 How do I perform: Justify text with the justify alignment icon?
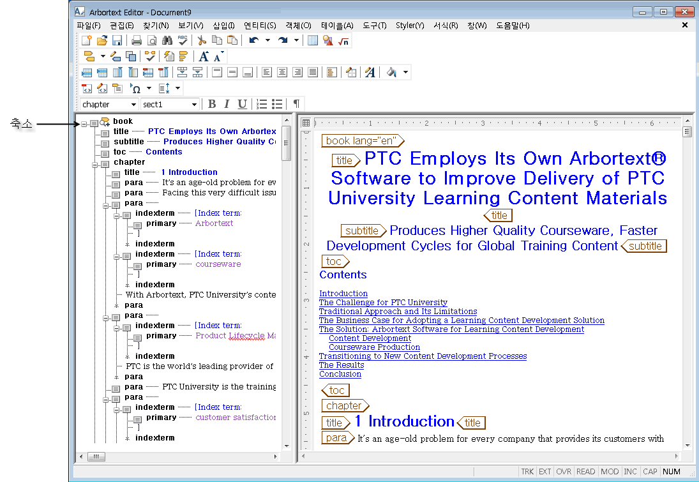pyautogui.click(x=313, y=72)
